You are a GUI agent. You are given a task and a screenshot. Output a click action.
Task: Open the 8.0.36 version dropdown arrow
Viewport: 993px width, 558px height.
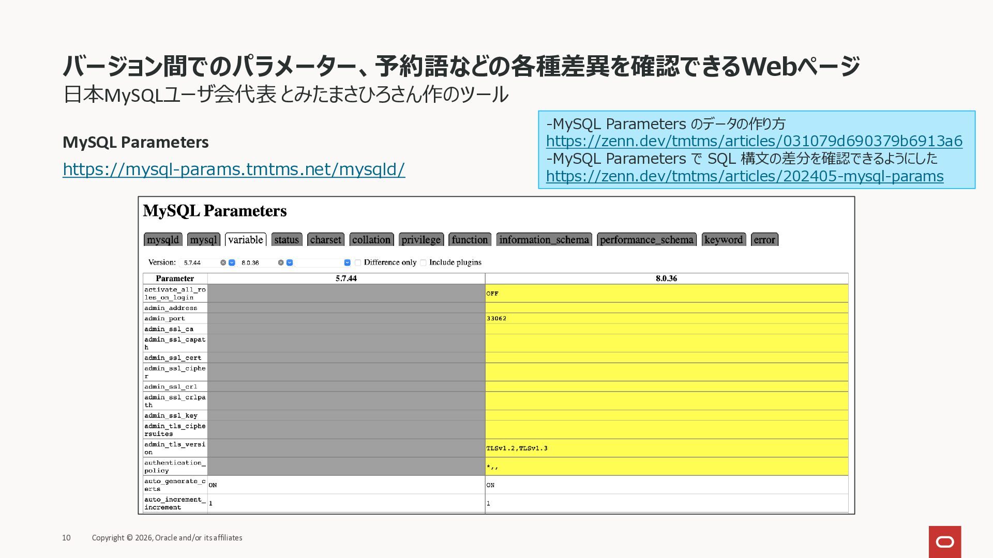tap(290, 262)
